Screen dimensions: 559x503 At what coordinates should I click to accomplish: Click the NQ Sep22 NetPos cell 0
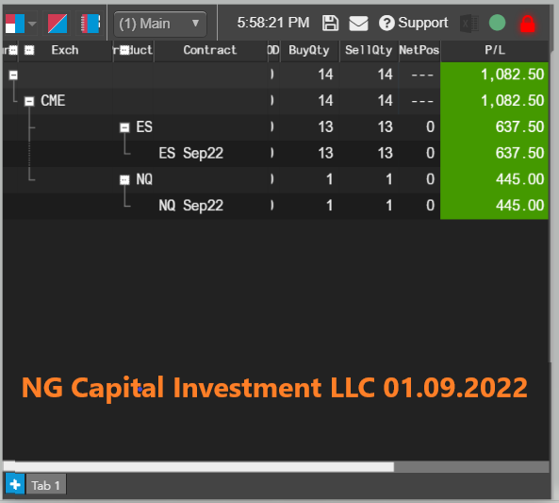[419, 206]
